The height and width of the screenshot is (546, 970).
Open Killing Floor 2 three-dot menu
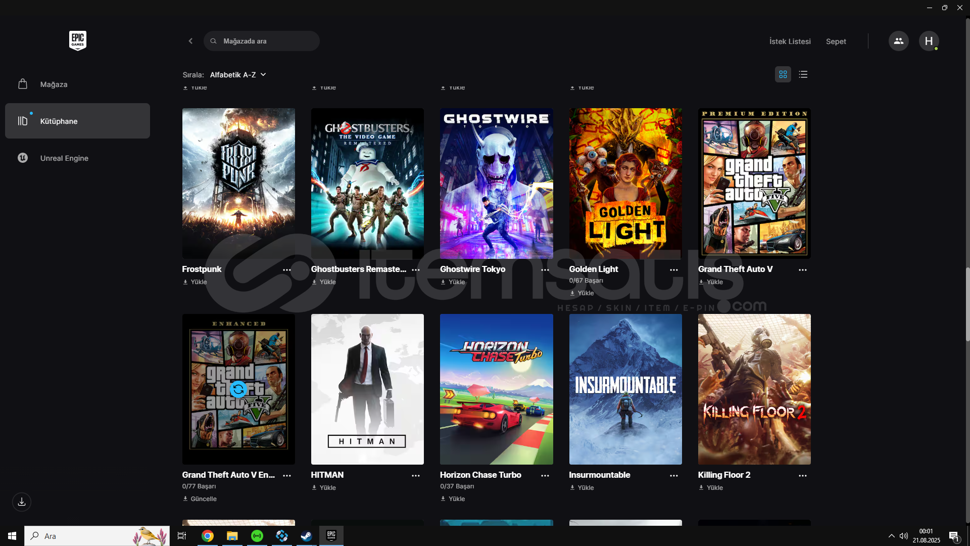coord(803,476)
